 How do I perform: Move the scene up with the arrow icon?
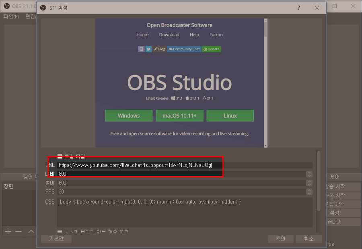pyautogui.click(x=31, y=231)
